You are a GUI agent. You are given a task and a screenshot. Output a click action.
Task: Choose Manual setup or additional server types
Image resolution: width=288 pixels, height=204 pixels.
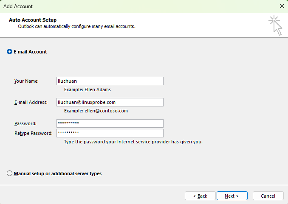[x=10, y=173]
